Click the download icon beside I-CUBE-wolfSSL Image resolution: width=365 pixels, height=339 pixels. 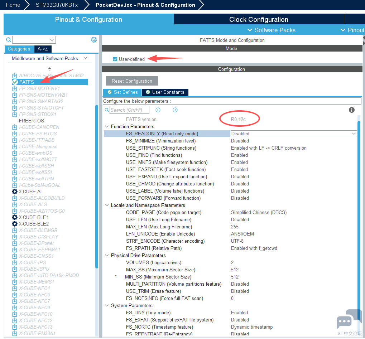point(15,173)
